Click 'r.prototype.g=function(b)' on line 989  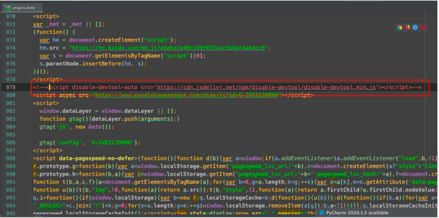[x=74, y=166]
